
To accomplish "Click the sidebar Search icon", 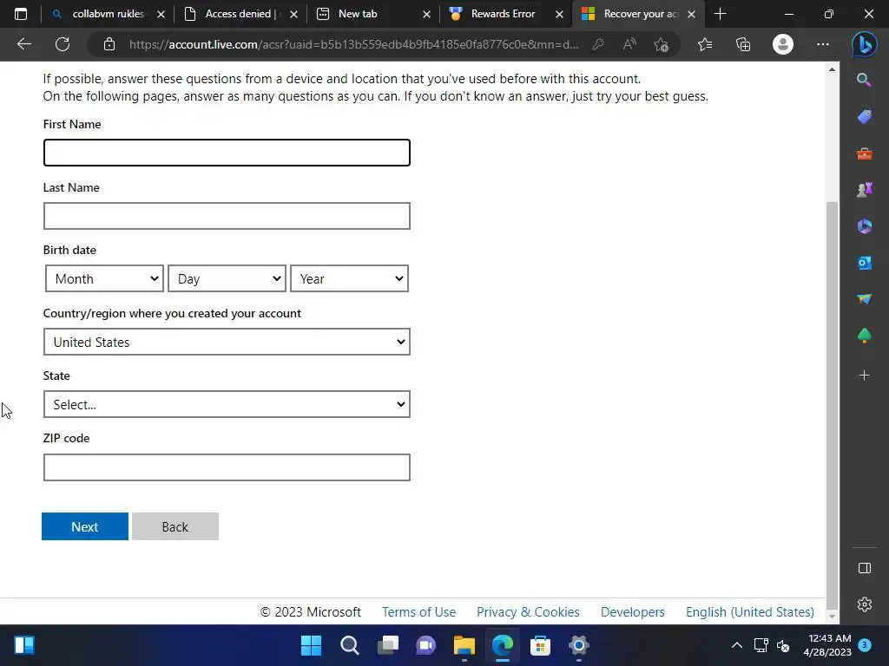I will coord(864,80).
